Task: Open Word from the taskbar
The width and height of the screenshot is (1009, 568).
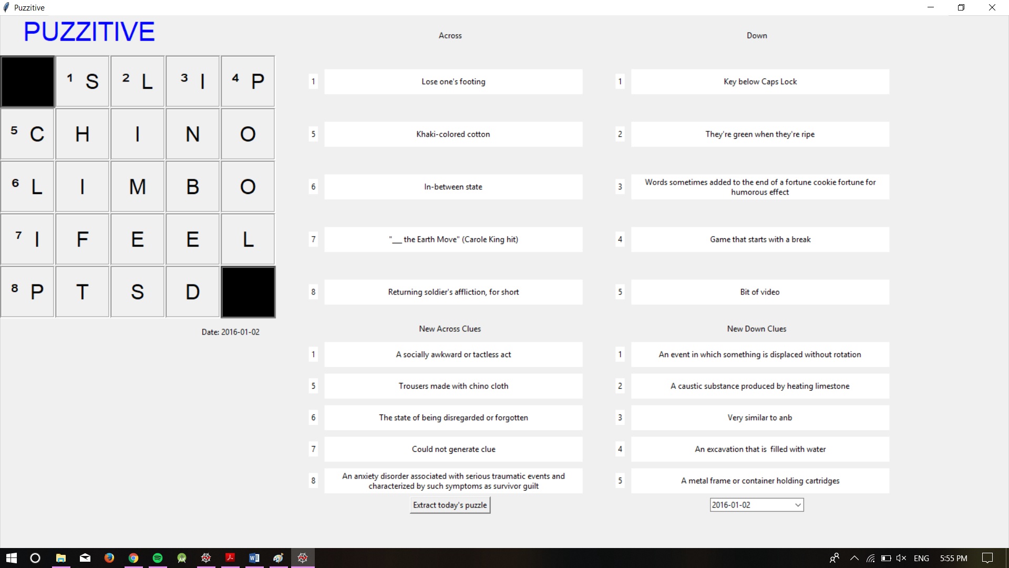Action: tap(254, 558)
